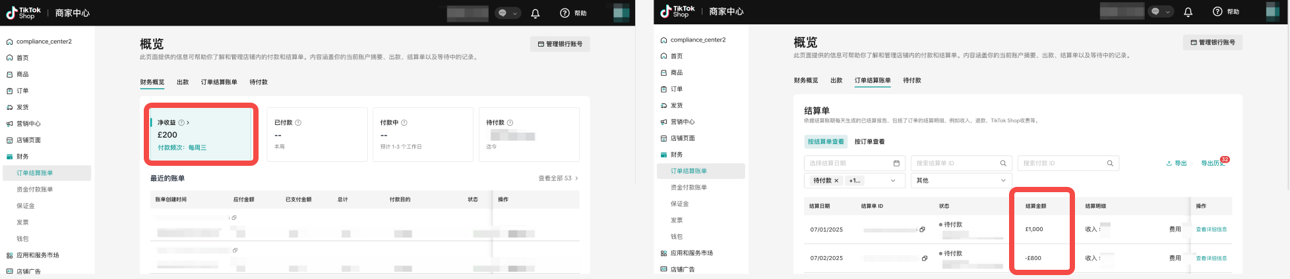Click the help icon on 待付款 card
This screenshot has height=279, width=1290.
[510, 123]
